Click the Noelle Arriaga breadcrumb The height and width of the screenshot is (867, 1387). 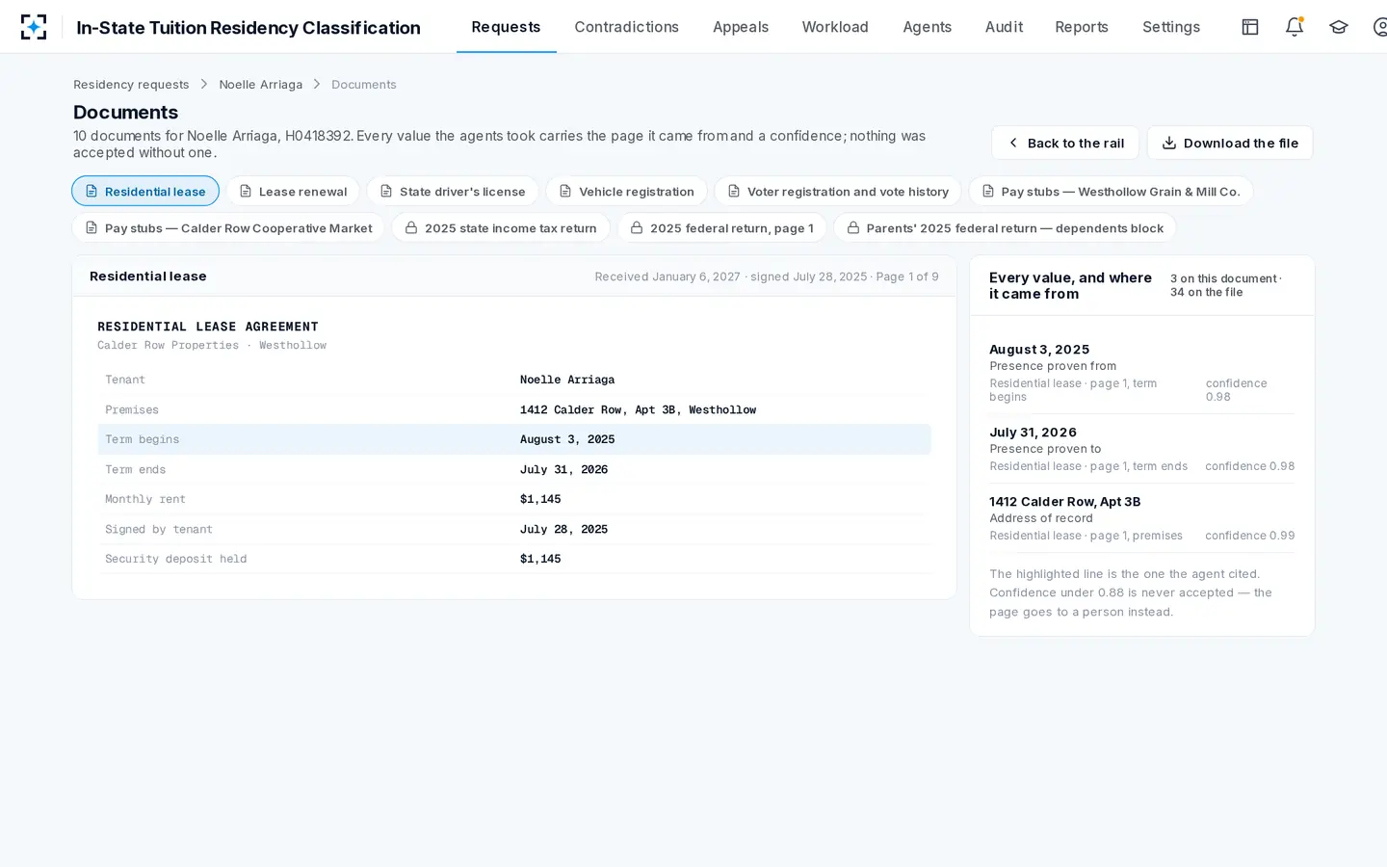click(x=260, y=85)
